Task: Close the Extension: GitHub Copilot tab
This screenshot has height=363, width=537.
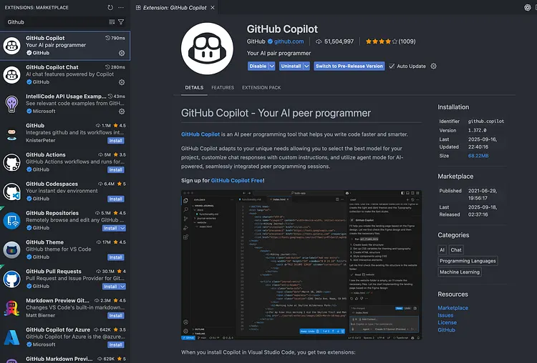Action: click(213, 8)
